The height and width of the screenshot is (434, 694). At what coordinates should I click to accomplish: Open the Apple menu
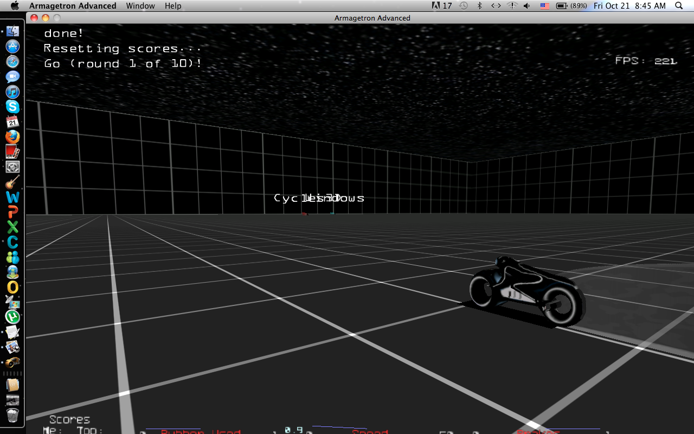point(15,5)
